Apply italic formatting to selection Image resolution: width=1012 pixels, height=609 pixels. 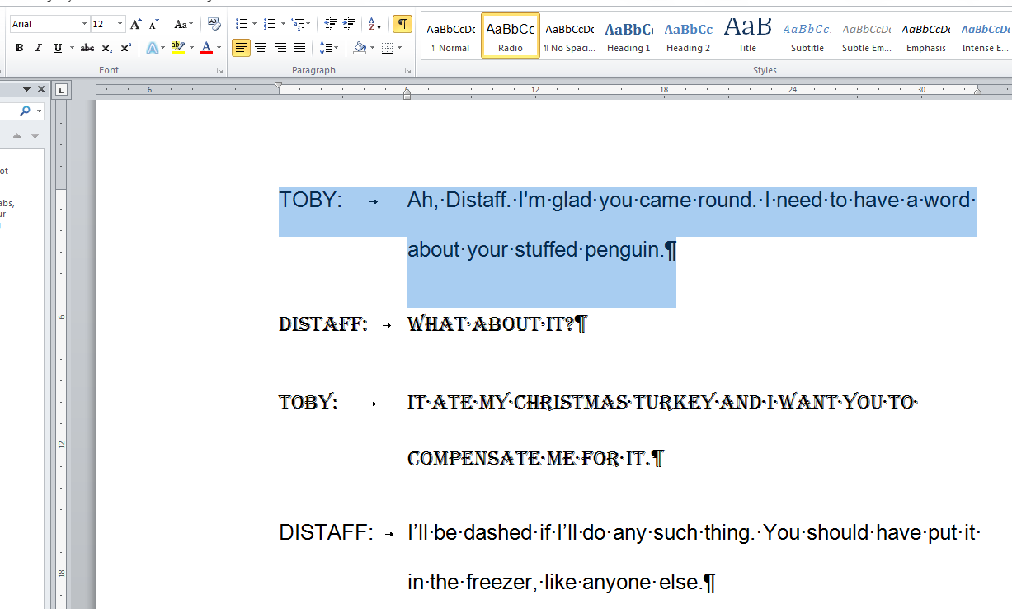tap(38, 47)
